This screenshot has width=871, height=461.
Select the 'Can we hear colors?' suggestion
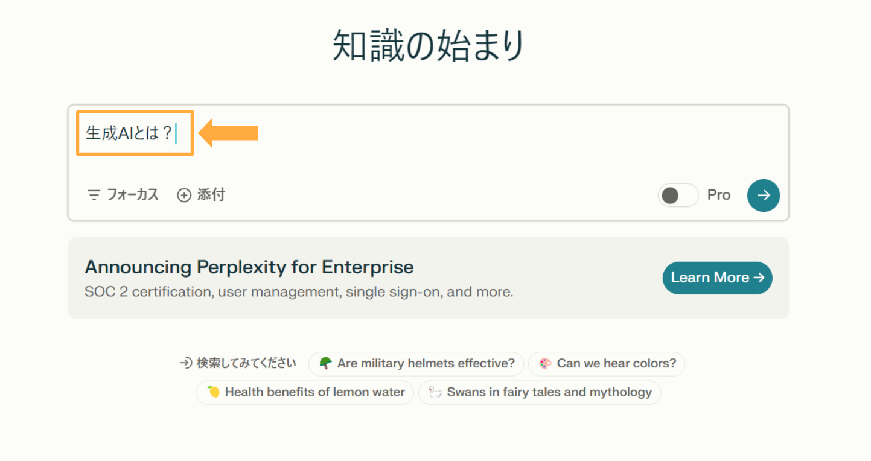click(606, 363)
